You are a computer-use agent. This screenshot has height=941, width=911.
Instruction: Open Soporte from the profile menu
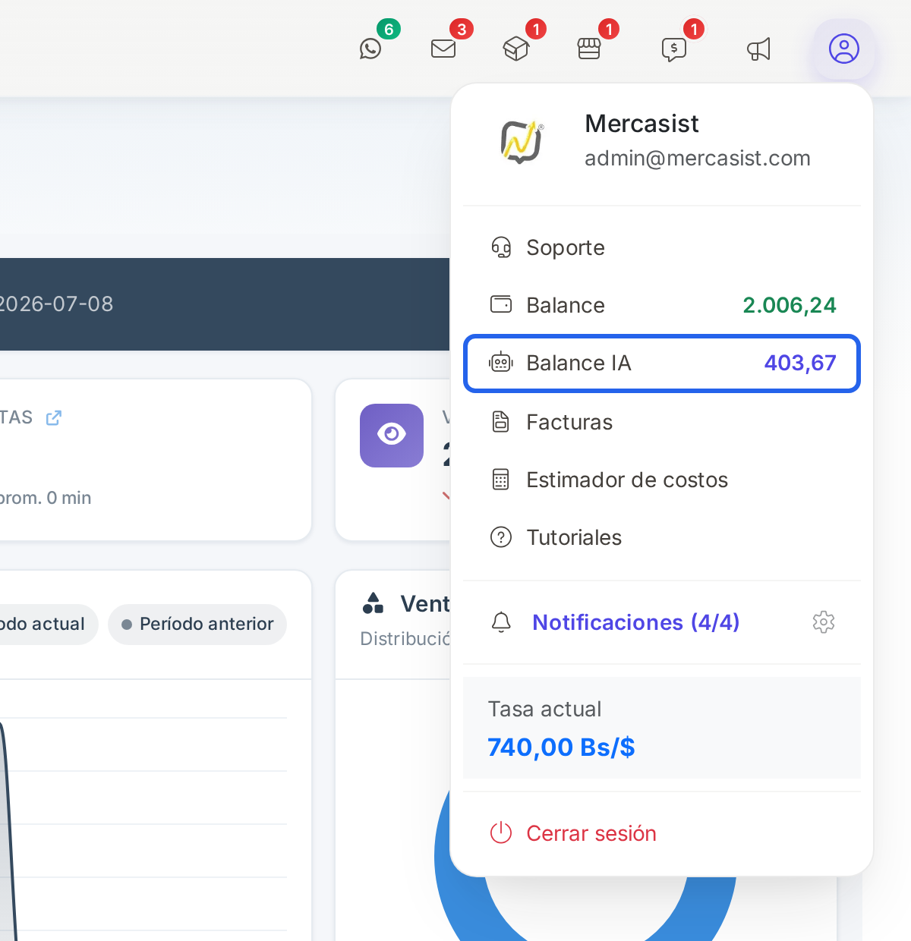click(662, 247)
